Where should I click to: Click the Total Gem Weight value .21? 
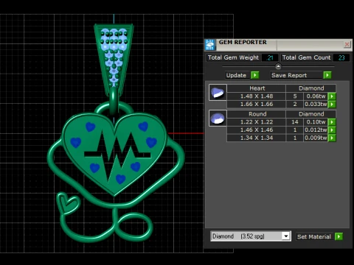[x=270, y=57]
